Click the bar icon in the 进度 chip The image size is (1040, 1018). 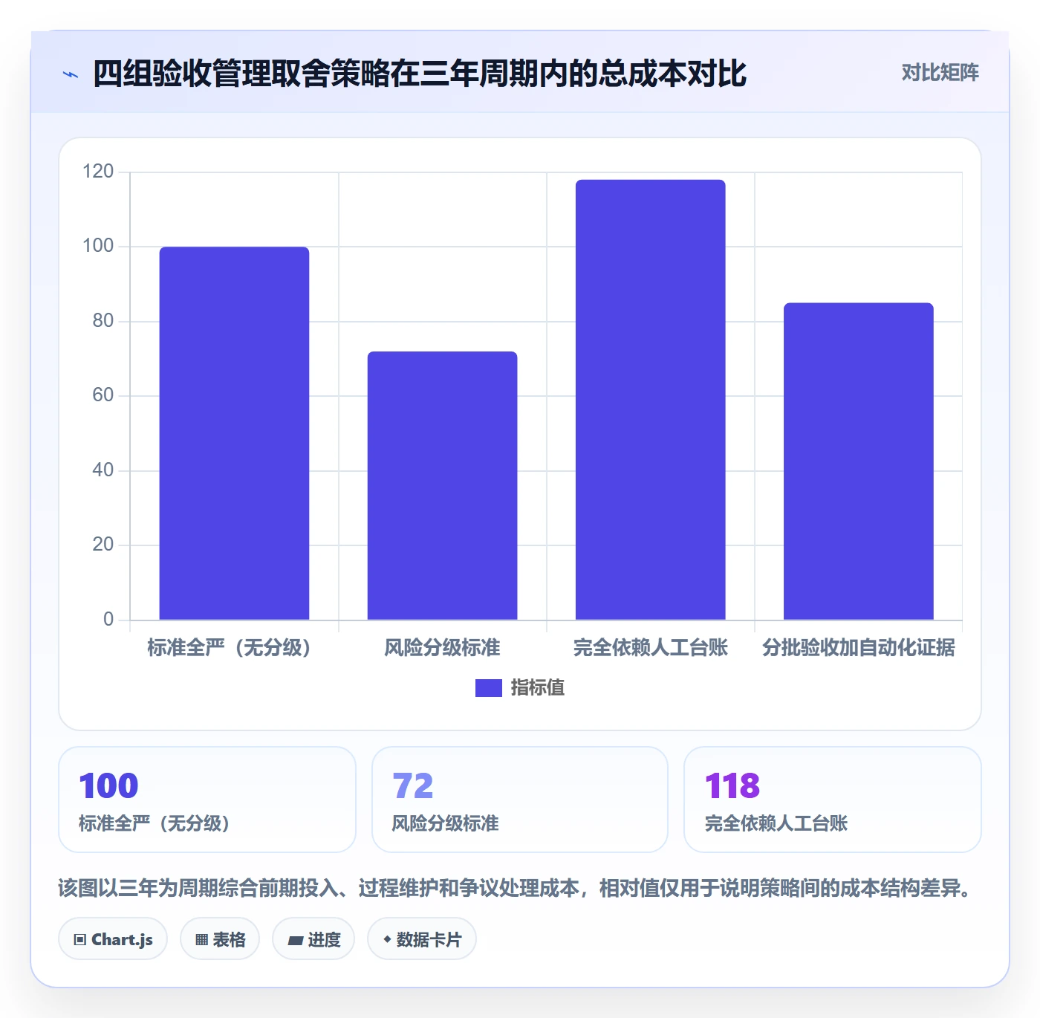click(x=295, y=941)
